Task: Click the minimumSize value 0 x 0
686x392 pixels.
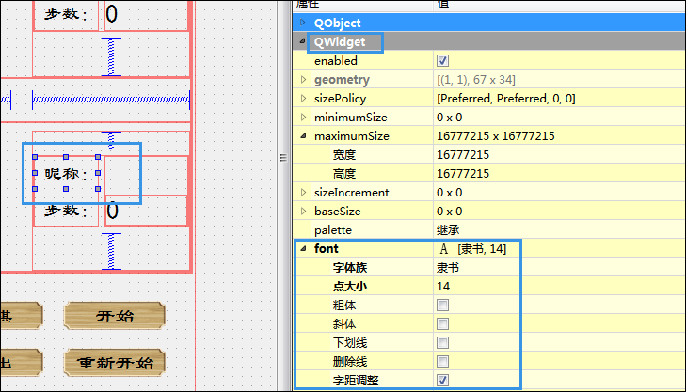Action: click(x=449, y=117)
